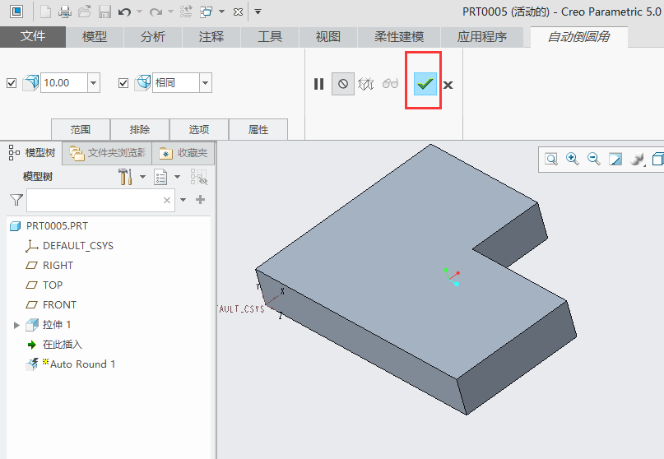
Task: Open the 相同 concave radius dropdown
Action: pyautogui.click(x=205, y=83)
